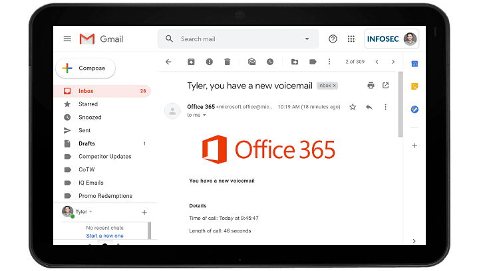Open toolbar more options menu
Viewport: 479px width, 271px height.
coord(329,62)
